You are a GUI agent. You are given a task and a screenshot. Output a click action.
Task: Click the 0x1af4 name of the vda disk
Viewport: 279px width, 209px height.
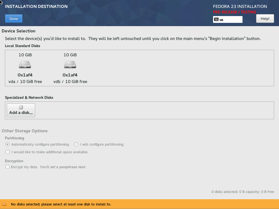click(25, 75)
